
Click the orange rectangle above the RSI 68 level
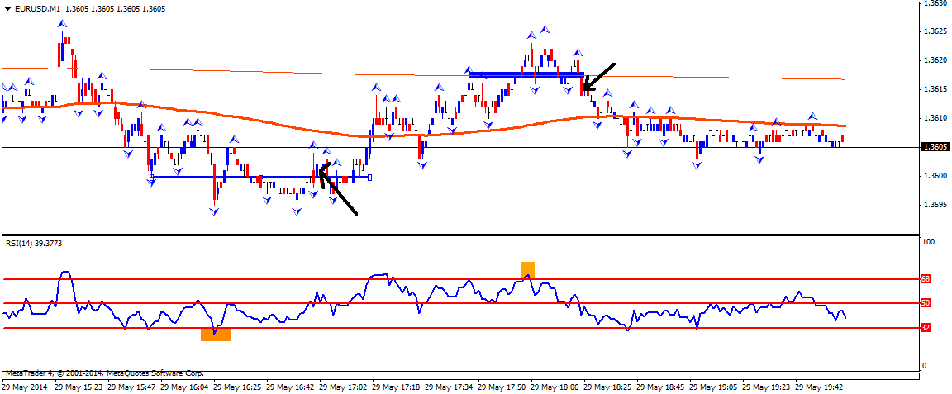pos(527,270)
